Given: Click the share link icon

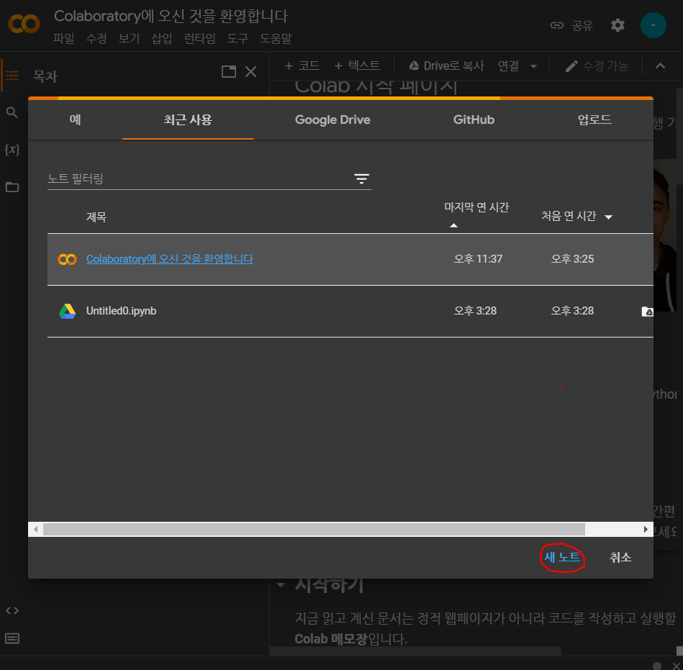Looking at the screenshot, I should pos(556,25).
